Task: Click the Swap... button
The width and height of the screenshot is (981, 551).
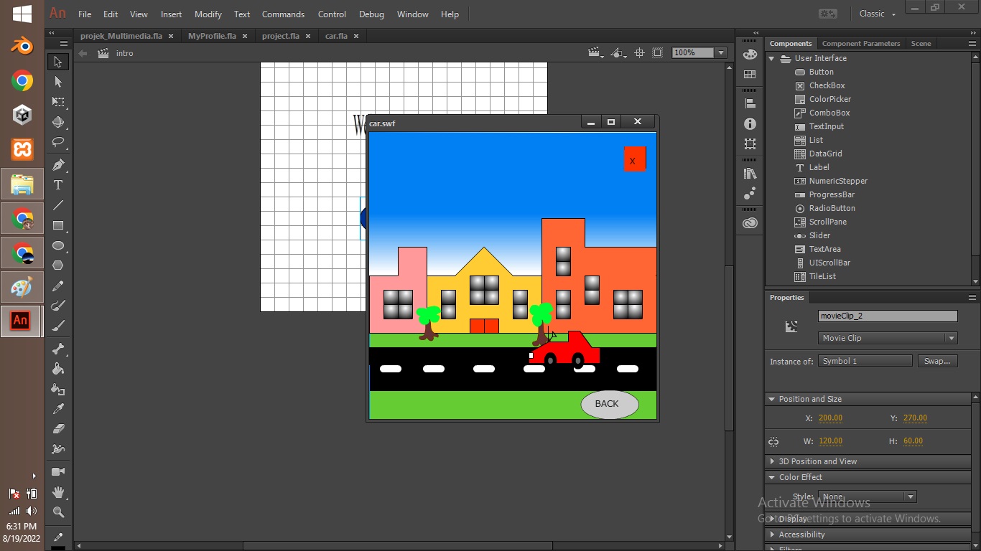Action: point(937,361)
